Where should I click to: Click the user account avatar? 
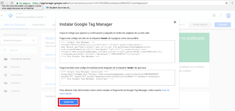[229, 15]
